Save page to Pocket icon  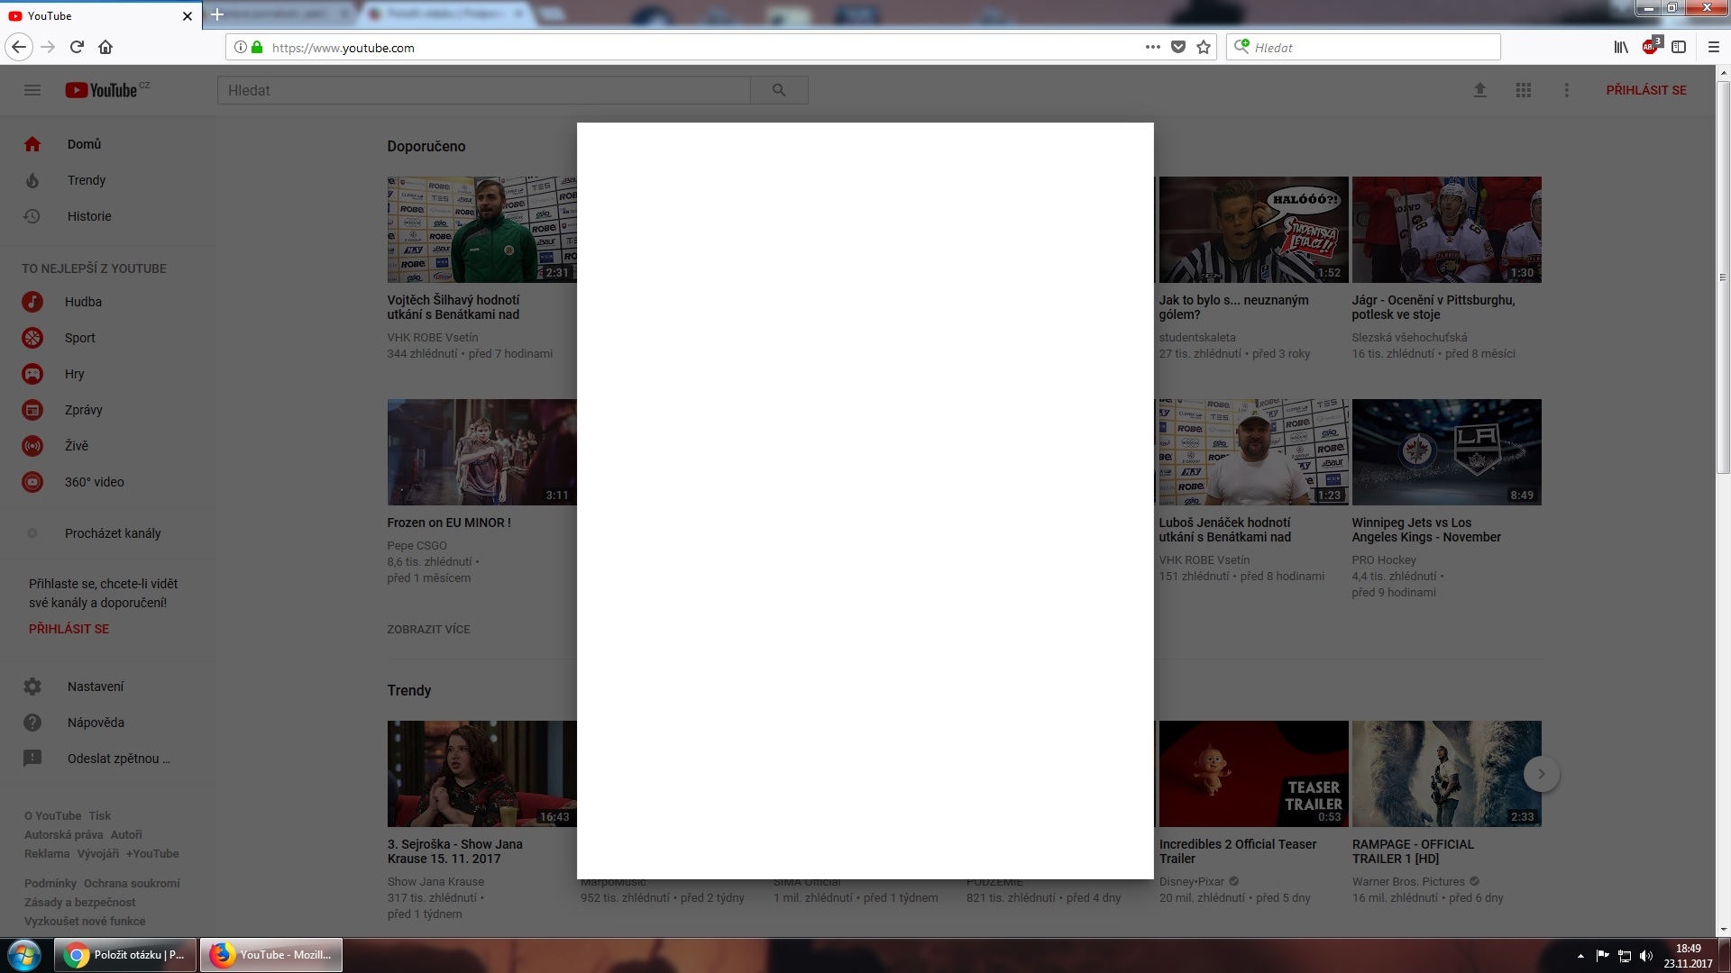[x=1178, y=47]
